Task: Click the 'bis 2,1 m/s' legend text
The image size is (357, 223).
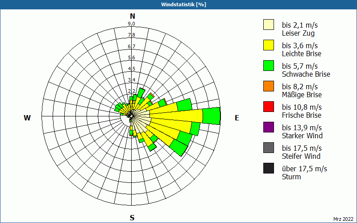Action: pos(299,25)
